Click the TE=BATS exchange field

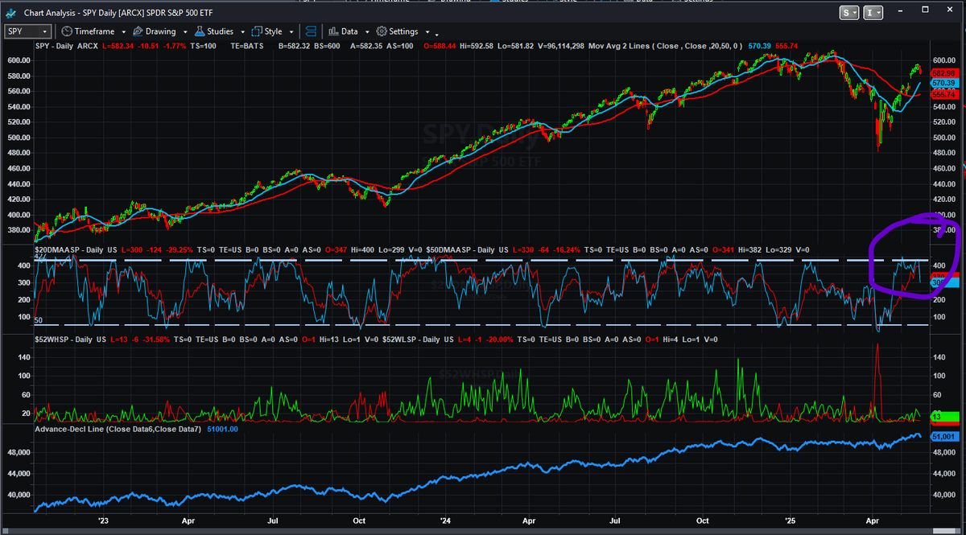(249, 46)
